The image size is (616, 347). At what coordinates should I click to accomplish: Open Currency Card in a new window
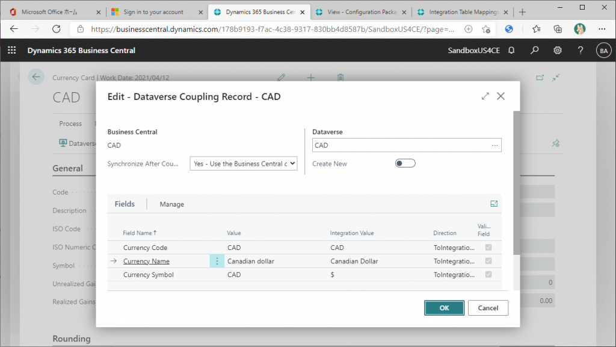[x=540, y=78]
